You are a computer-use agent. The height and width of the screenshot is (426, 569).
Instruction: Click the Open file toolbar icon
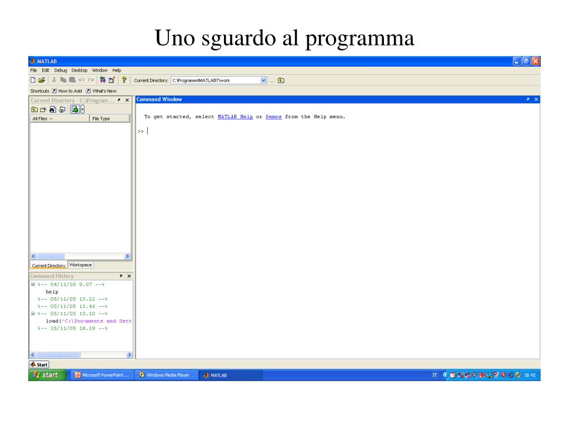coord(42,80)
